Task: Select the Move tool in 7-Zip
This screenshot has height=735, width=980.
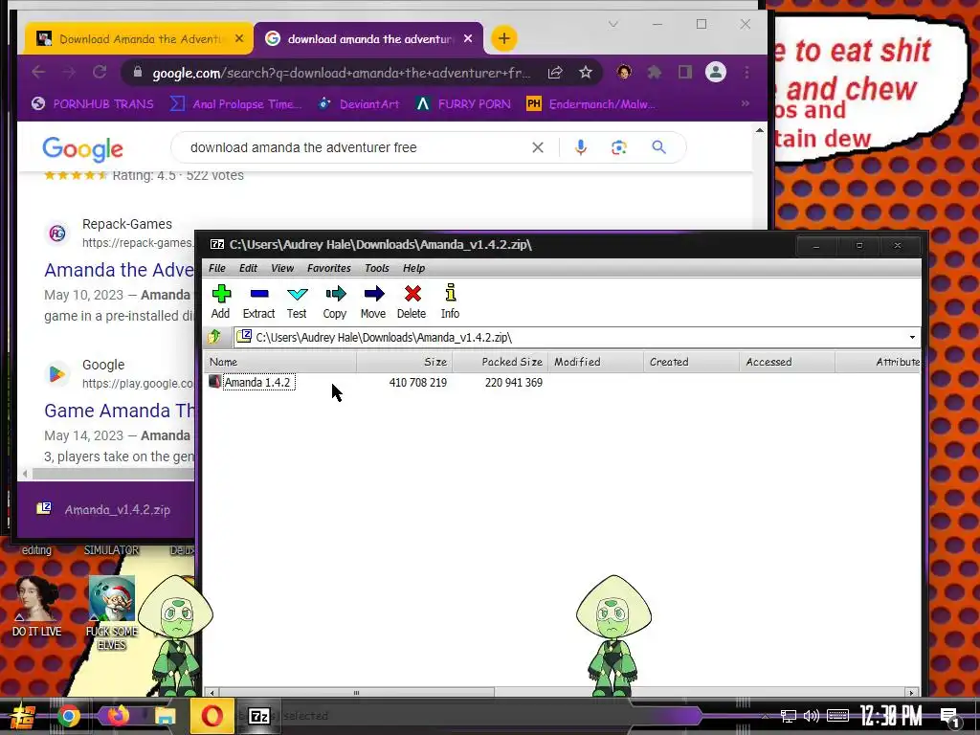Action: (x=373, y=301)
